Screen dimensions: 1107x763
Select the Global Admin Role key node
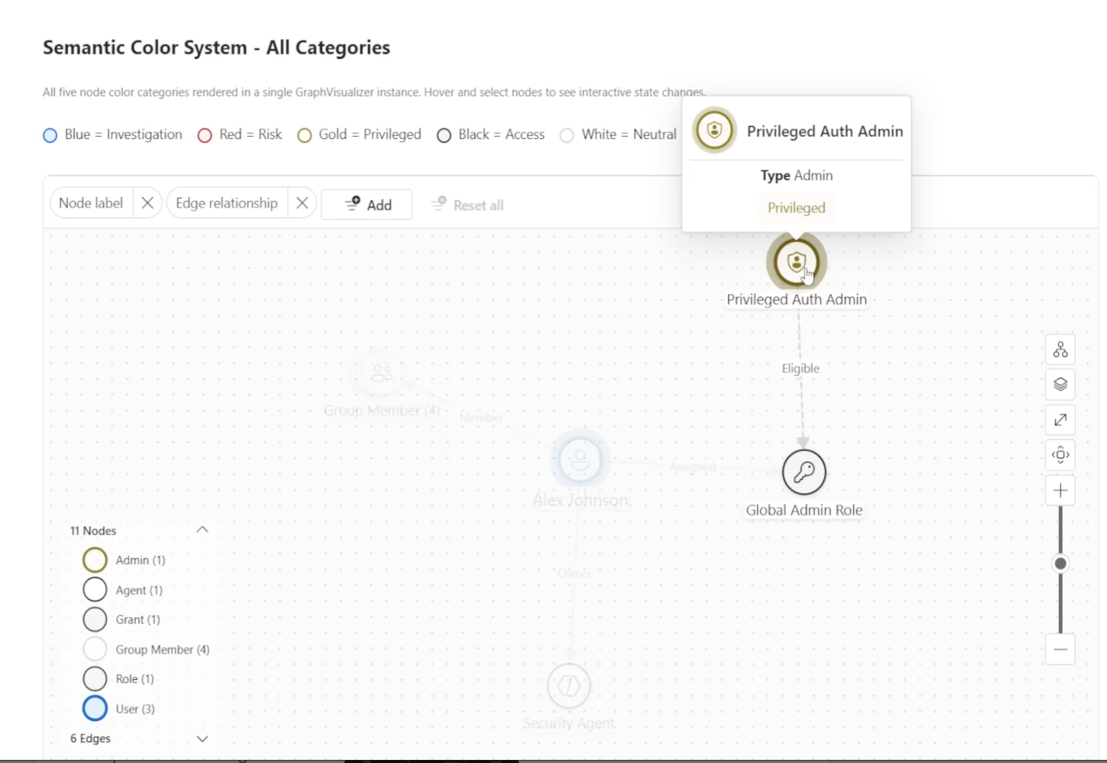point(804,472)
